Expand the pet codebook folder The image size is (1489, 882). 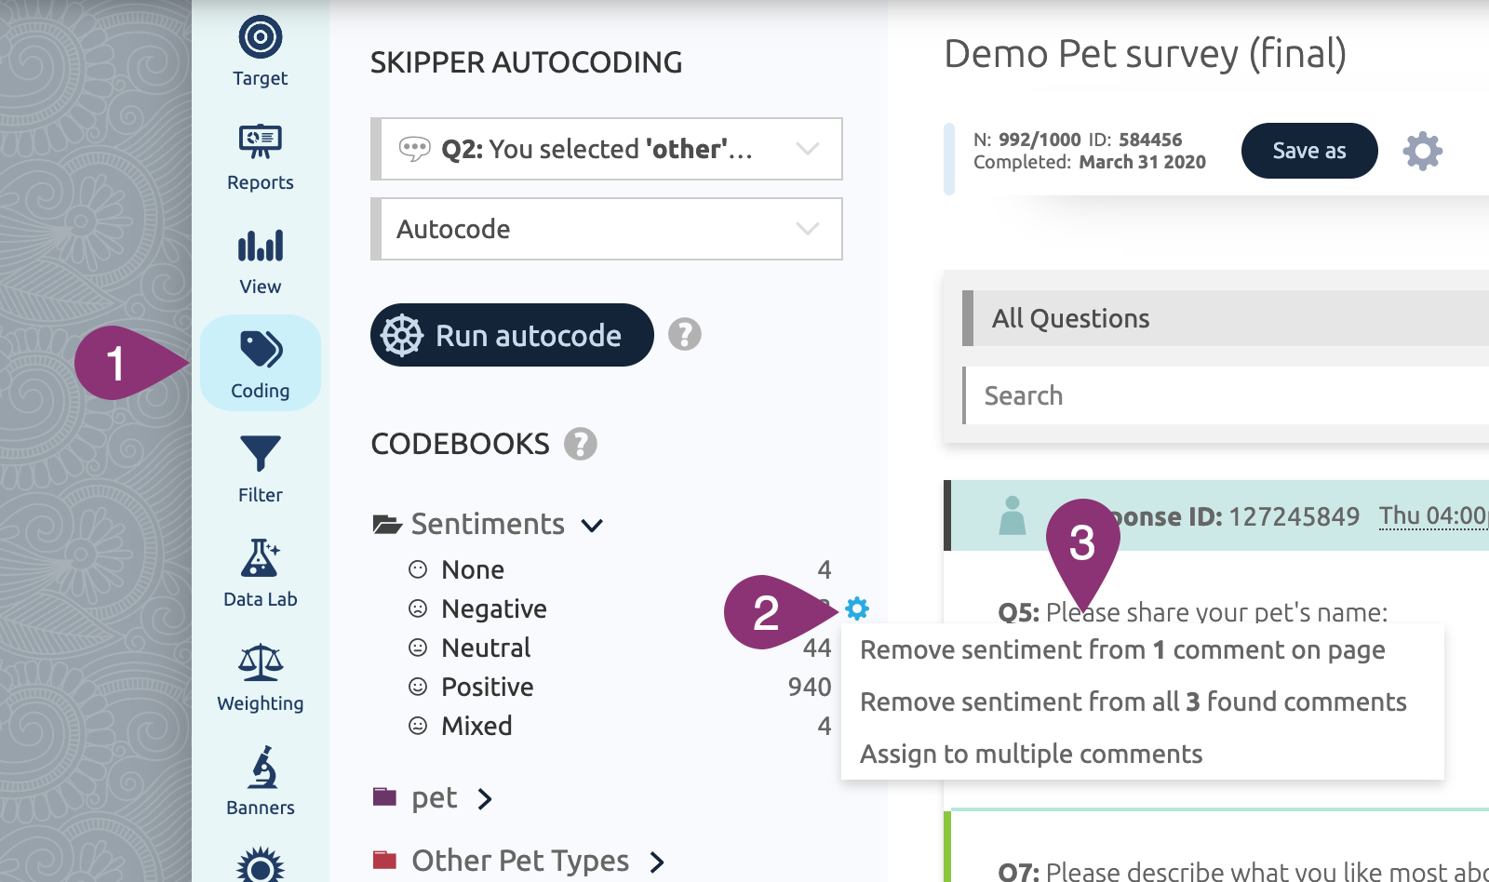tap(484, 798)
